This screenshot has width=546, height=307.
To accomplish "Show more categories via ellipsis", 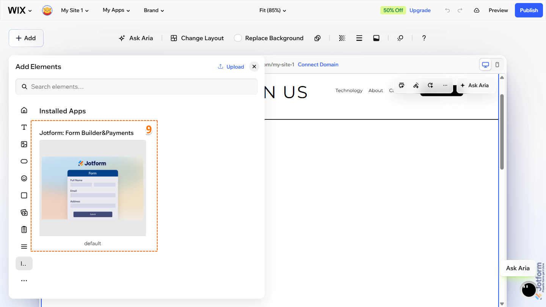I will point(24,280).
